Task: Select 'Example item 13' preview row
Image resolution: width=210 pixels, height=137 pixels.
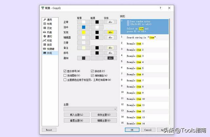Action: point(144,117)
